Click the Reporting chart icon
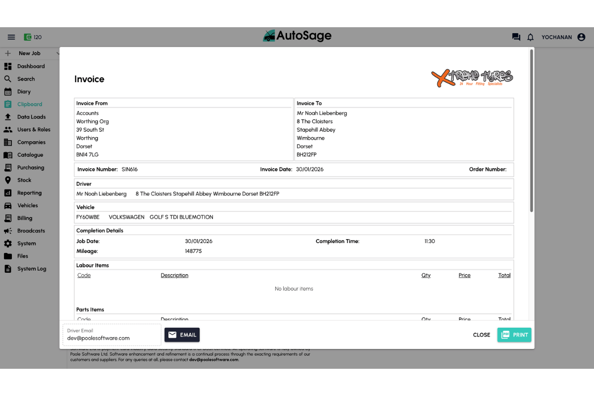Image resolution: width=594 pixels, height=396 pixels. [7, 193]
